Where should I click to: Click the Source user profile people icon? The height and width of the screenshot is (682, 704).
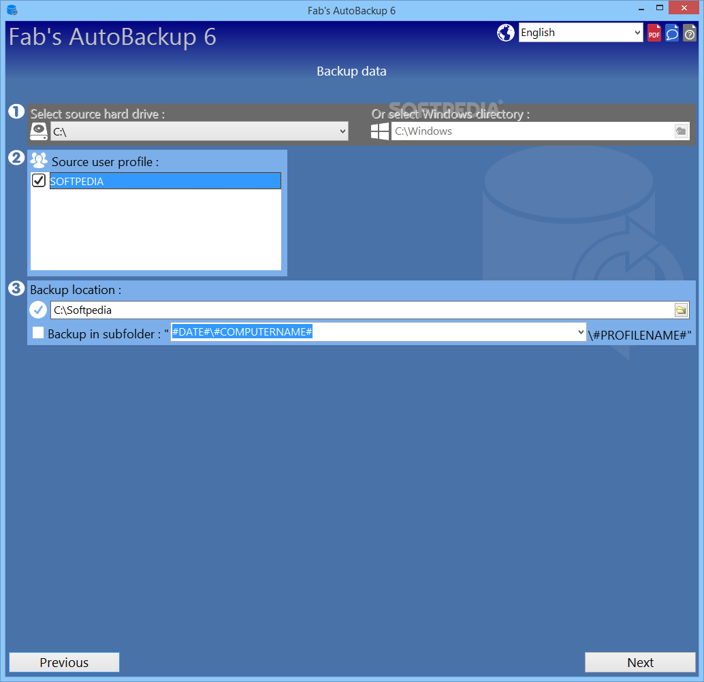(x=39, y=160)
